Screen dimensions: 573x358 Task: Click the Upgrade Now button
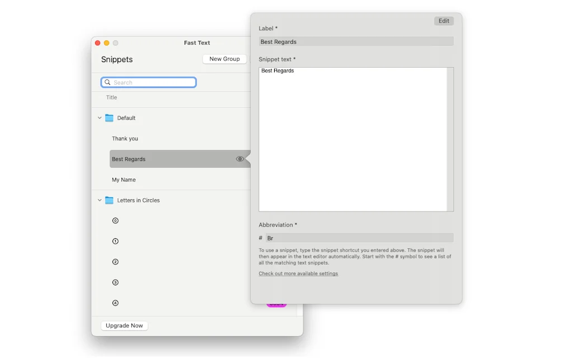124,325
